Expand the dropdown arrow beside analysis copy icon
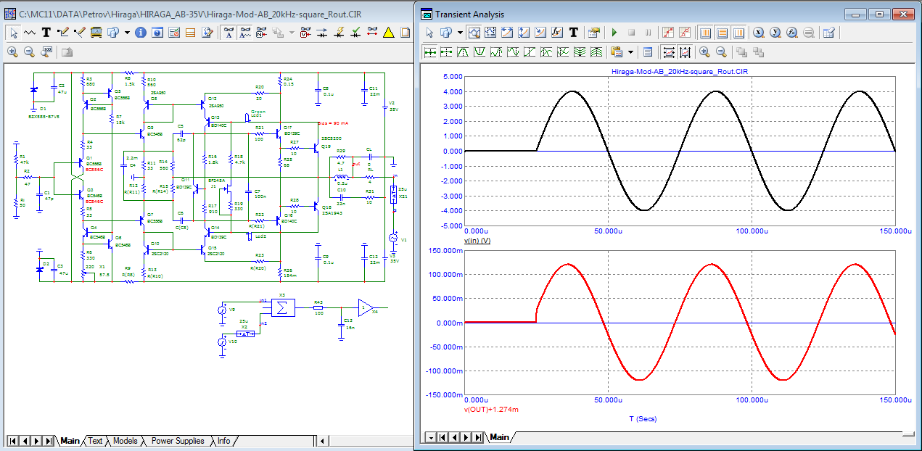Viewport: 922px width, 451px height. [x=460, y=33]
